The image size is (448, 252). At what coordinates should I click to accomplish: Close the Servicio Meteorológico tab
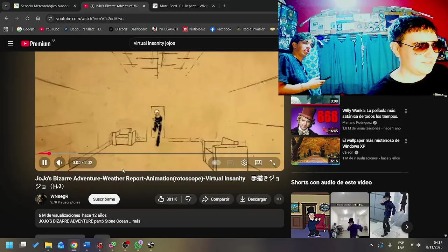(x=75, y=6)
